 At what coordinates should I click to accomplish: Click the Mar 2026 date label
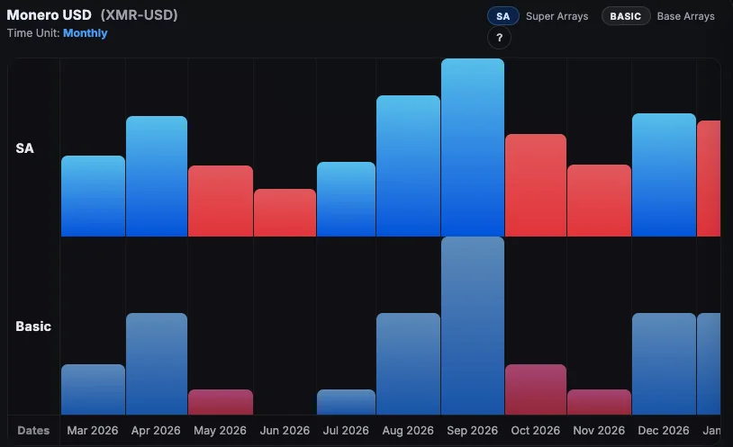pyautogui.click(x=93, y=431)
